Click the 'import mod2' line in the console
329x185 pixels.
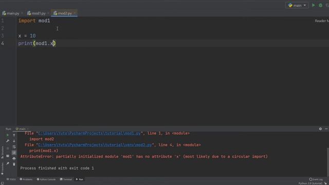point(42,139)
